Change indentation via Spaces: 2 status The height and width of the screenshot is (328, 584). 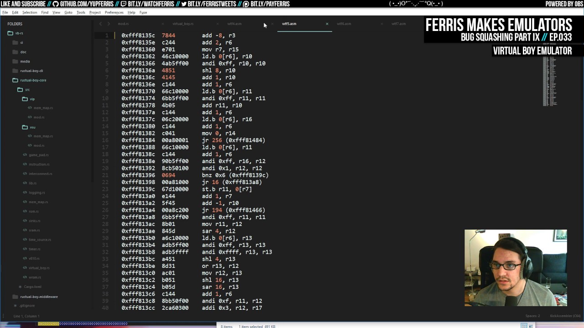532,316
